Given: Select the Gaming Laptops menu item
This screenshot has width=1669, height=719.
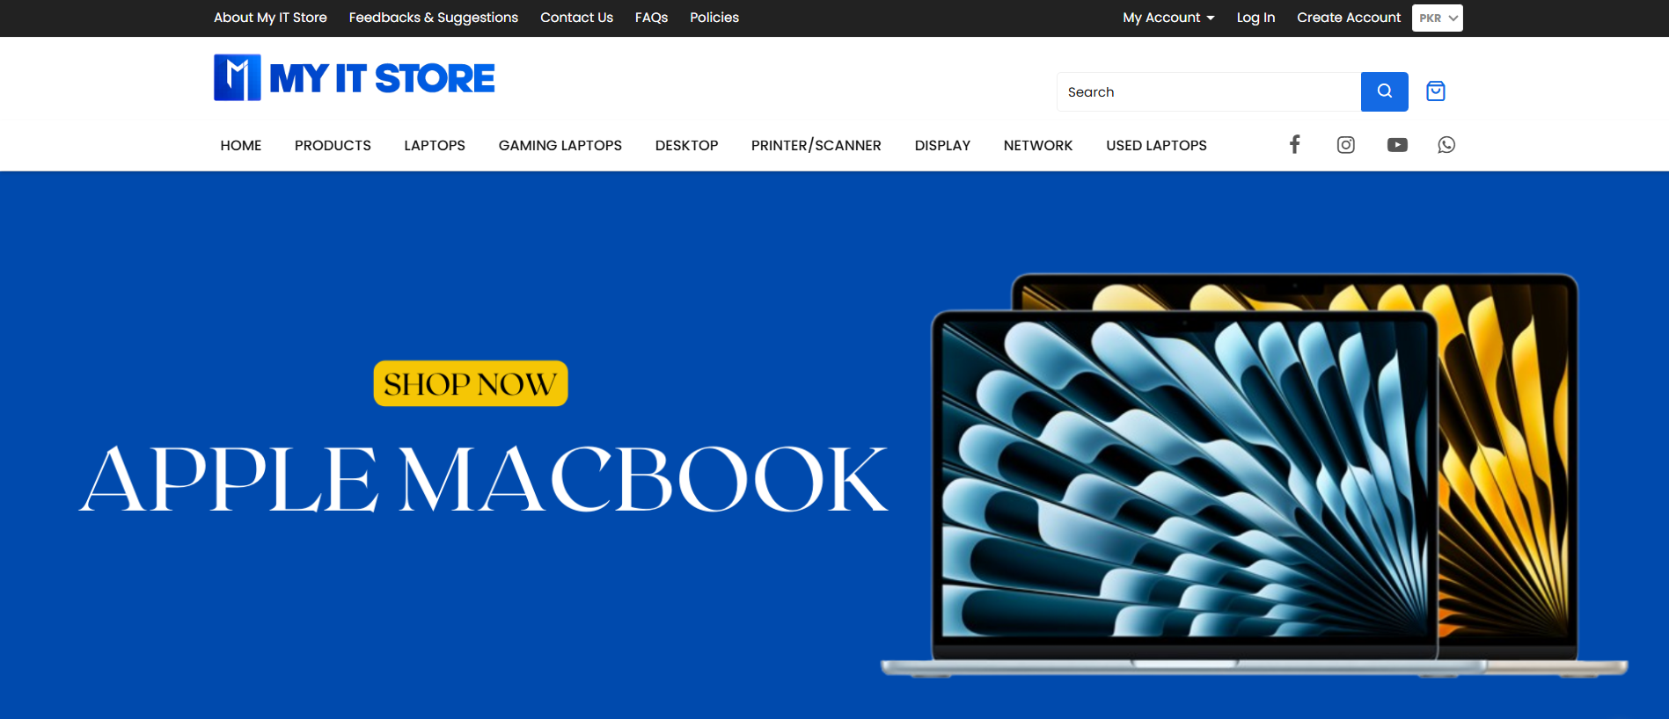Looking at the screenshot, I should click(x=560, y=146).
